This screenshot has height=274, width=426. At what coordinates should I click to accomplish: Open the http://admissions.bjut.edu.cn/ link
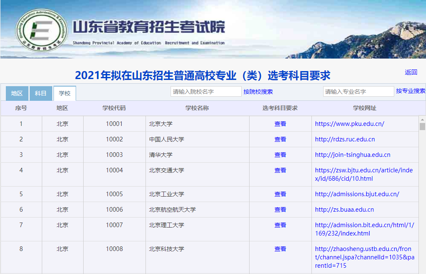click(357, 194)
